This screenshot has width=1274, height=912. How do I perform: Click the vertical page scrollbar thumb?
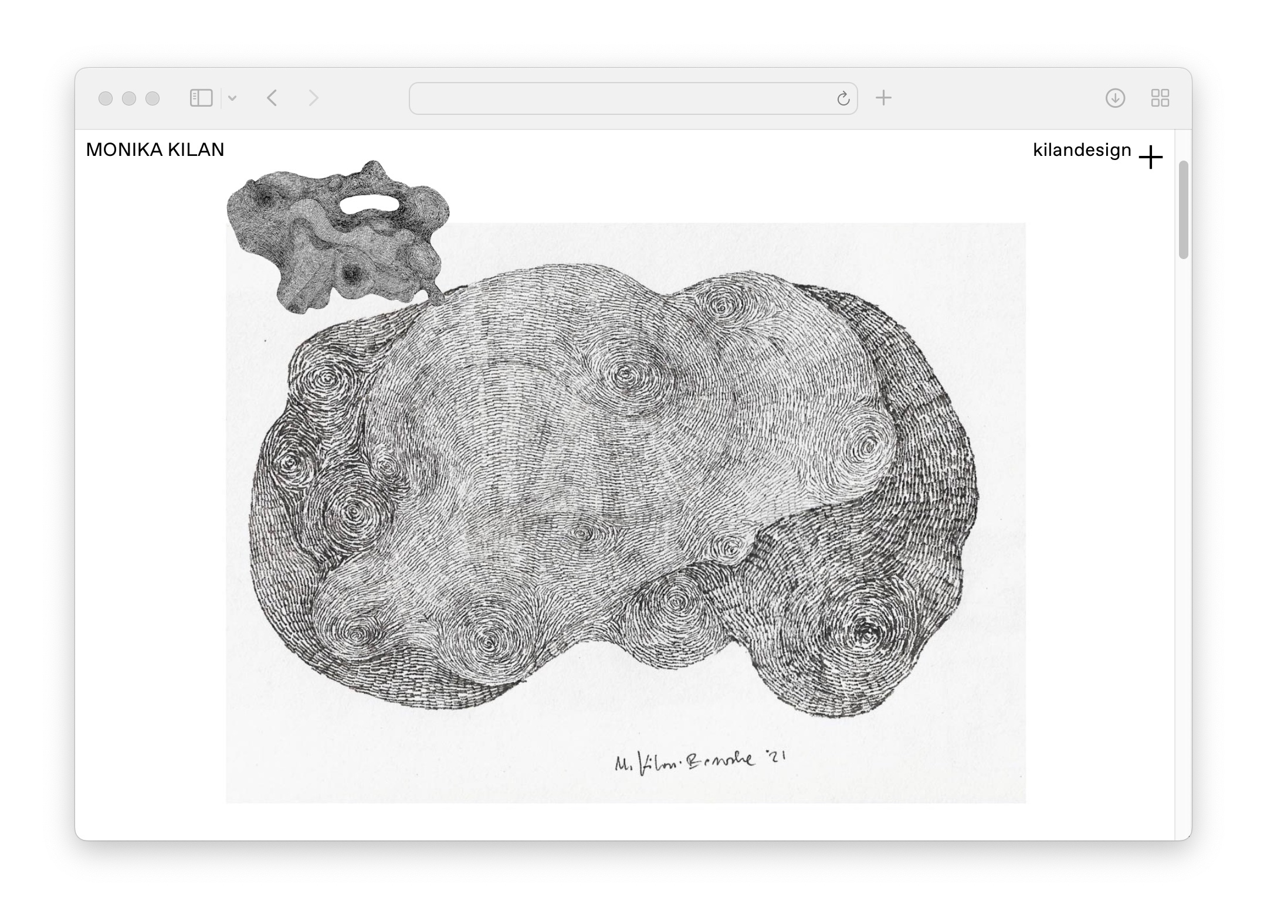pos(1183,209)
